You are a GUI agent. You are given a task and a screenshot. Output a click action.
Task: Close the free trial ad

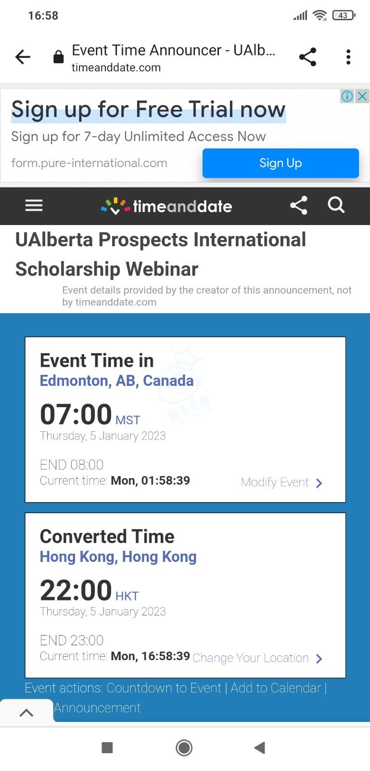(x=362, y=96)
